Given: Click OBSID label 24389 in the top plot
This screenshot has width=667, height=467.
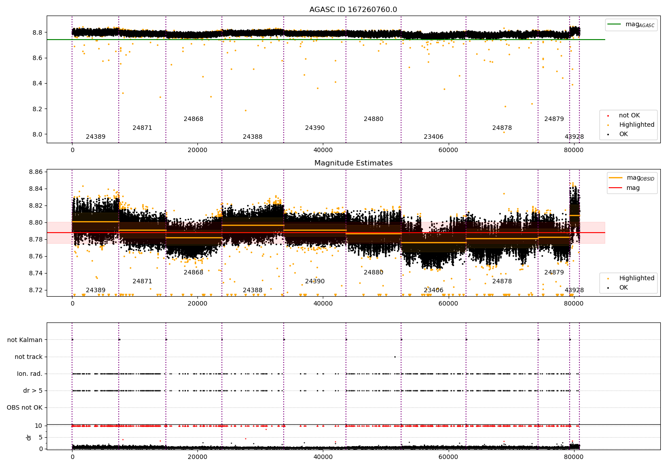Looking at the screenshot, I should 96,137.
